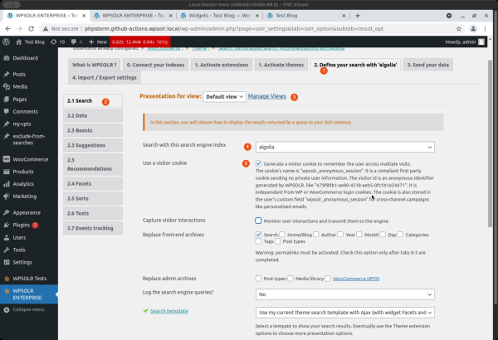Click the browser back arrow
The width and height of the screenshot is (498, 340).
[8, 27]
